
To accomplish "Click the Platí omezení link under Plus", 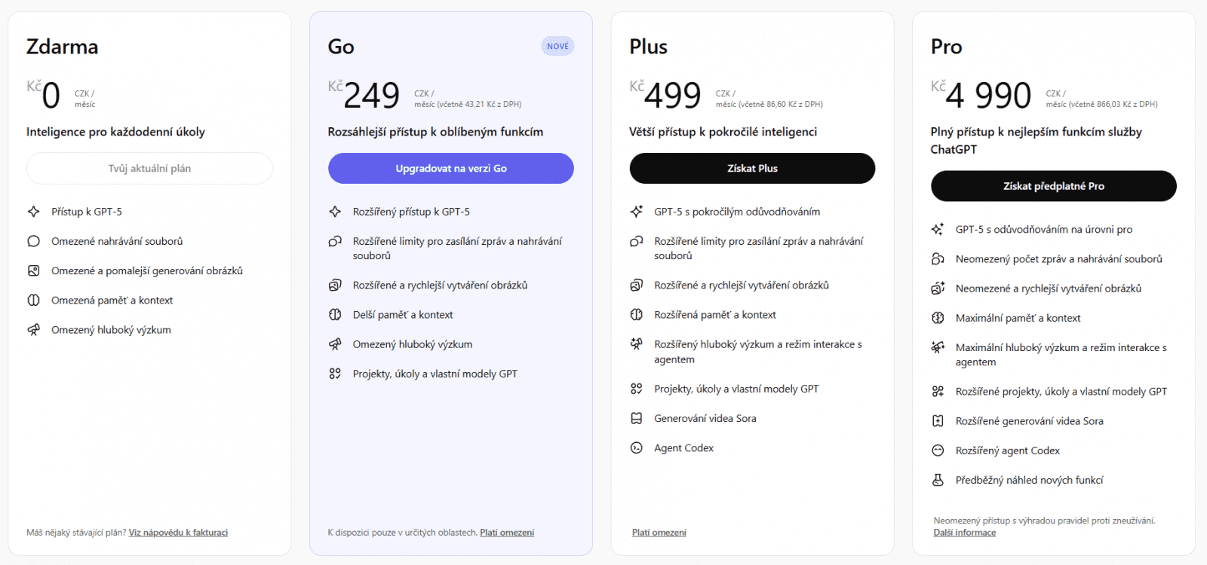I will tap(659, 532).
